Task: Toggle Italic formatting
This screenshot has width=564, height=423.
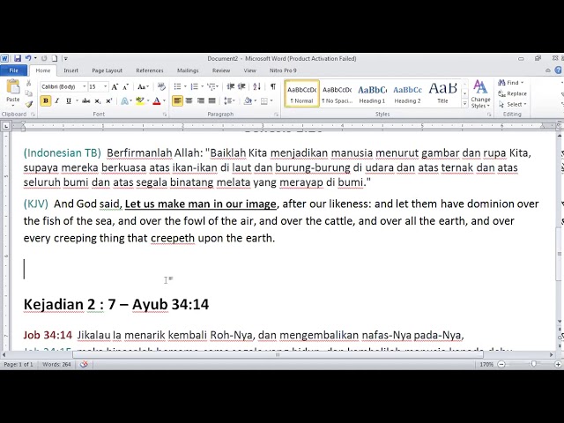Action: 56,101
